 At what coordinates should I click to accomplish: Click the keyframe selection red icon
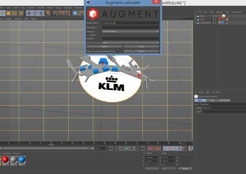click(159, 149)
